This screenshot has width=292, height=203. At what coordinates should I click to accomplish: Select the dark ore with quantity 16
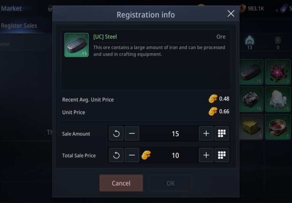click(251, 99)
